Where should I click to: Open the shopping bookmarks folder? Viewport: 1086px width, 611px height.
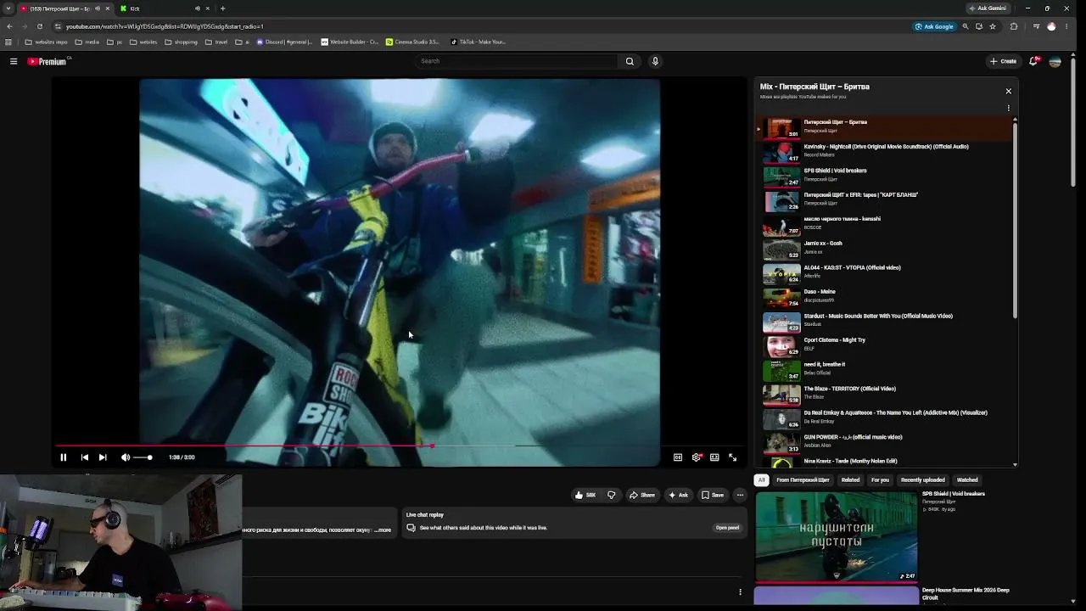tap(181, 42)
